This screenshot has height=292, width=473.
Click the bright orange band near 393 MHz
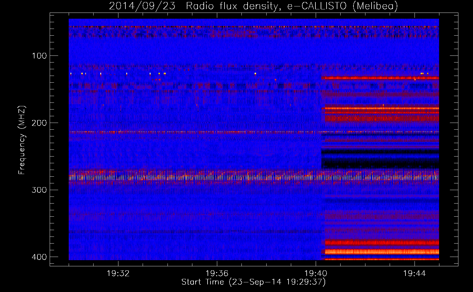(382, 252)
